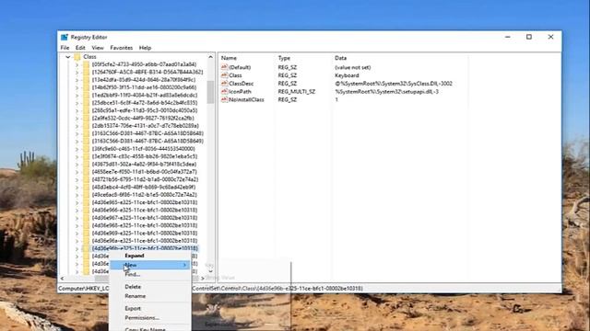Click folder icon of the 05f5cfe2 key
Viewport: 590px width, 331px height.
tap(86, 64)
